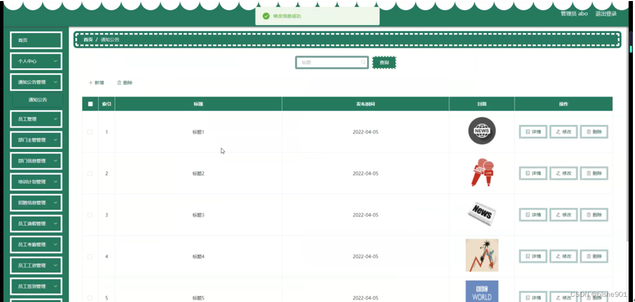Screen dimensions: 635x302
Task: Click the globe NEWS cover thumbnail
Action: [x=482, y=131]
